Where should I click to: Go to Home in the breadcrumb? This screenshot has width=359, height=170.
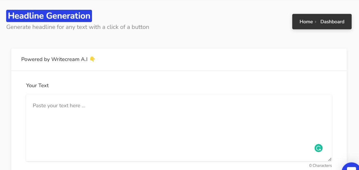(306, 22)
